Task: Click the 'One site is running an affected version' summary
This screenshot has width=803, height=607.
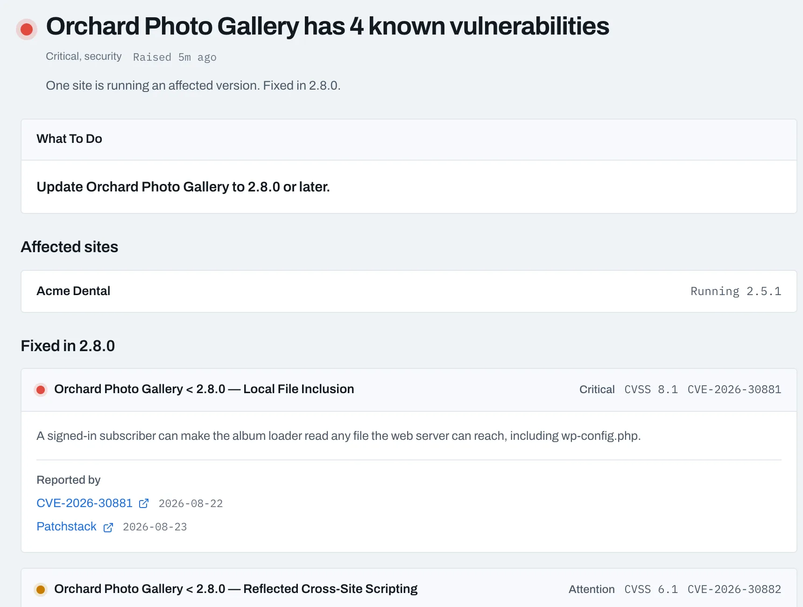Action: (x=193, y=85)
